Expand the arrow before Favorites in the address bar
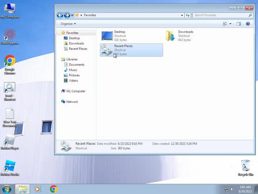This screenshot has height=194, width=258. (81, 15)
